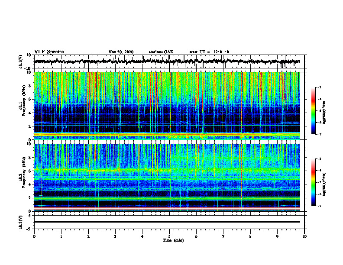The height and width of the screenshot is (265, 343).
Task: Click the "station=GAK" header text
Action: point(161,52)
